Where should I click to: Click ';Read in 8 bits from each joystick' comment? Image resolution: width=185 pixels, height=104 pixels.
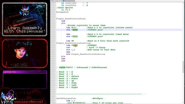click(108, 41)
